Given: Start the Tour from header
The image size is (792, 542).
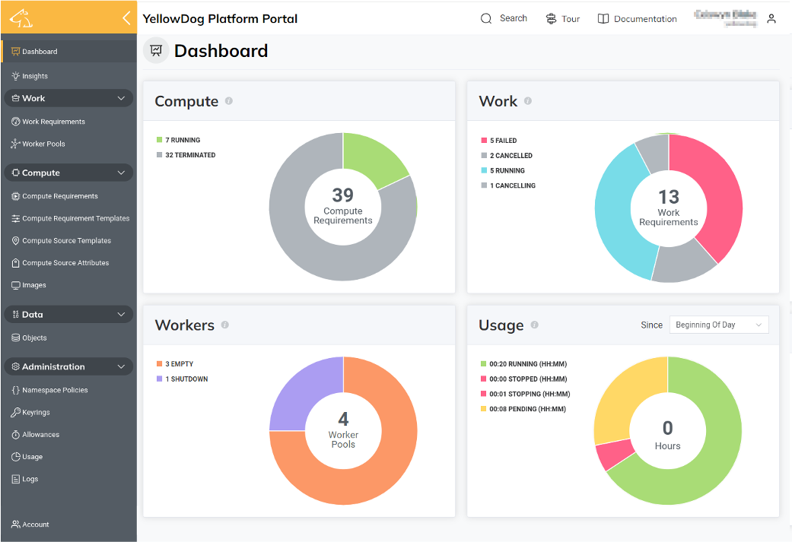Looking at the screenshot, I should click(x=571, y=19).
